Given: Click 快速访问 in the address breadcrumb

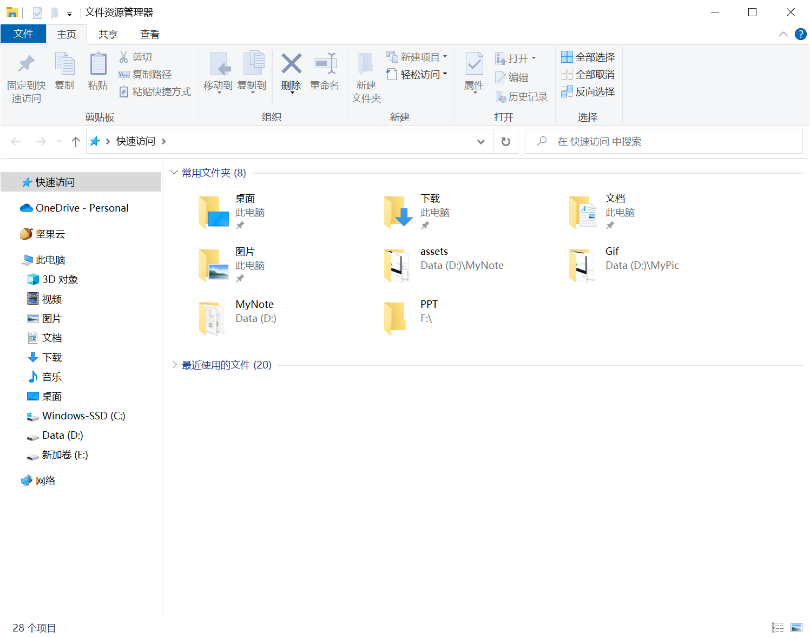Looking at the screenshot, I should pyautogui.click(x=136, y=141).
